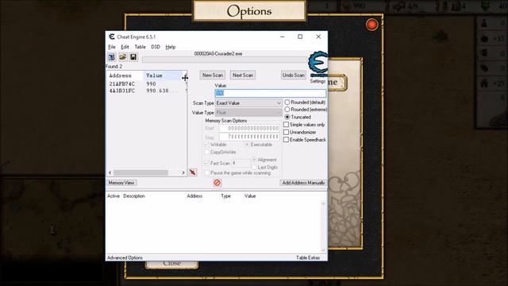This screenshot has width=508, height=286.
Task: Click the Found: 2 label
Action: click(114, 67)
